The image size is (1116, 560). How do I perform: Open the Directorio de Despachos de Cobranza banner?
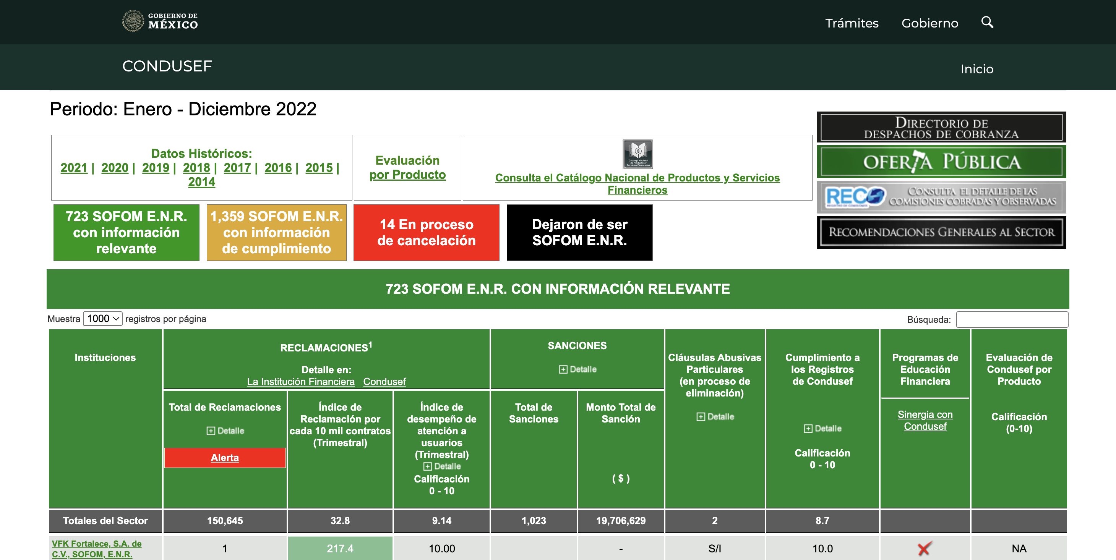click(941, 128)
